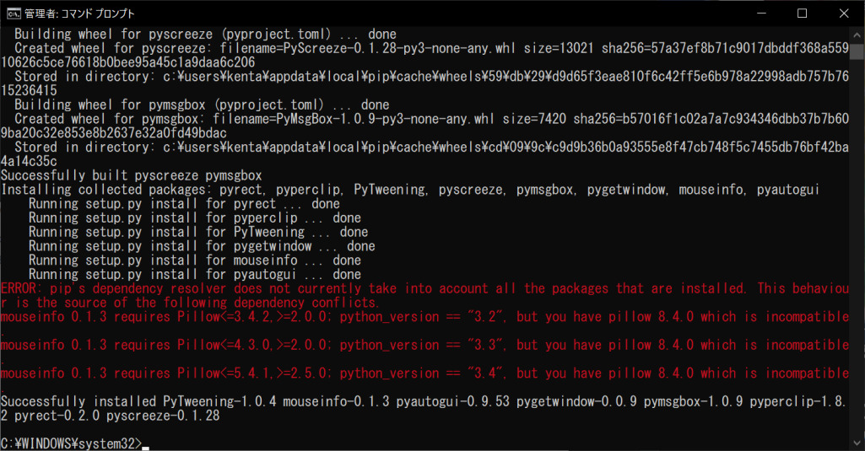Image resolution: width=865 pixels, height=451 pixels.
Task: Click the red ERROR: text line
Action: pos(424,296)
